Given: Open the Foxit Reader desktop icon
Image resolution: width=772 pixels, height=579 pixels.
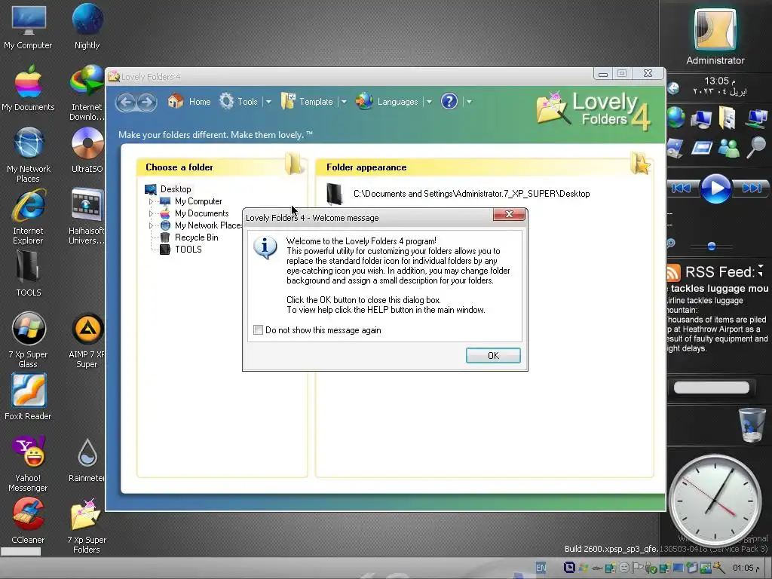Looking at the screenshot, I should tap(28, 397).
